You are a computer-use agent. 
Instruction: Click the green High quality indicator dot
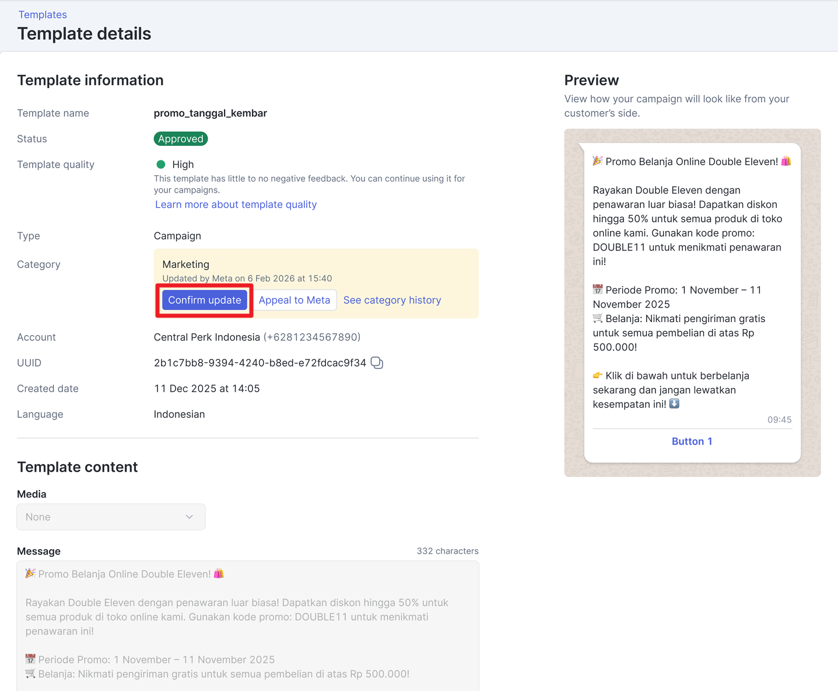(x=161, y=165)
